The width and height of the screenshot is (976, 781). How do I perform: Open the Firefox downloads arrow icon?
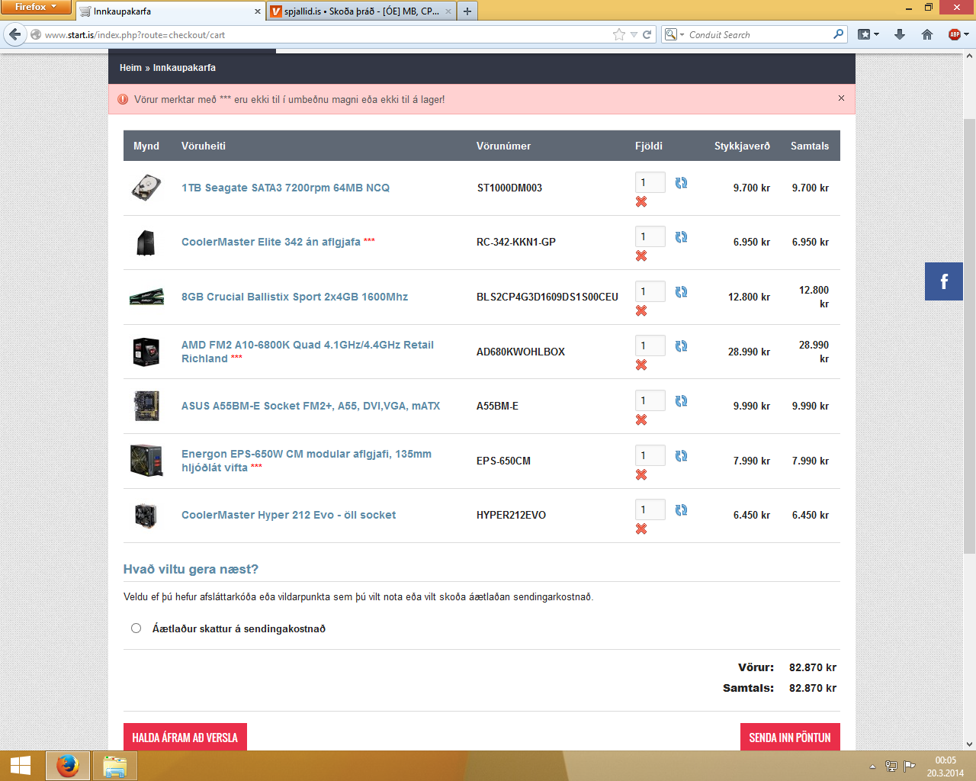tap(900, 34)
